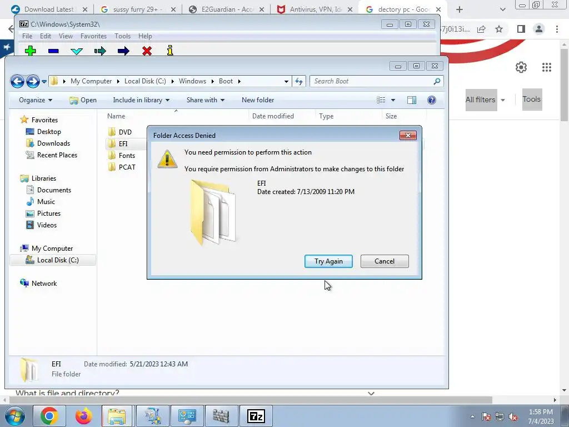Show hidden tray icons arrow

click(x=472, y=416)
